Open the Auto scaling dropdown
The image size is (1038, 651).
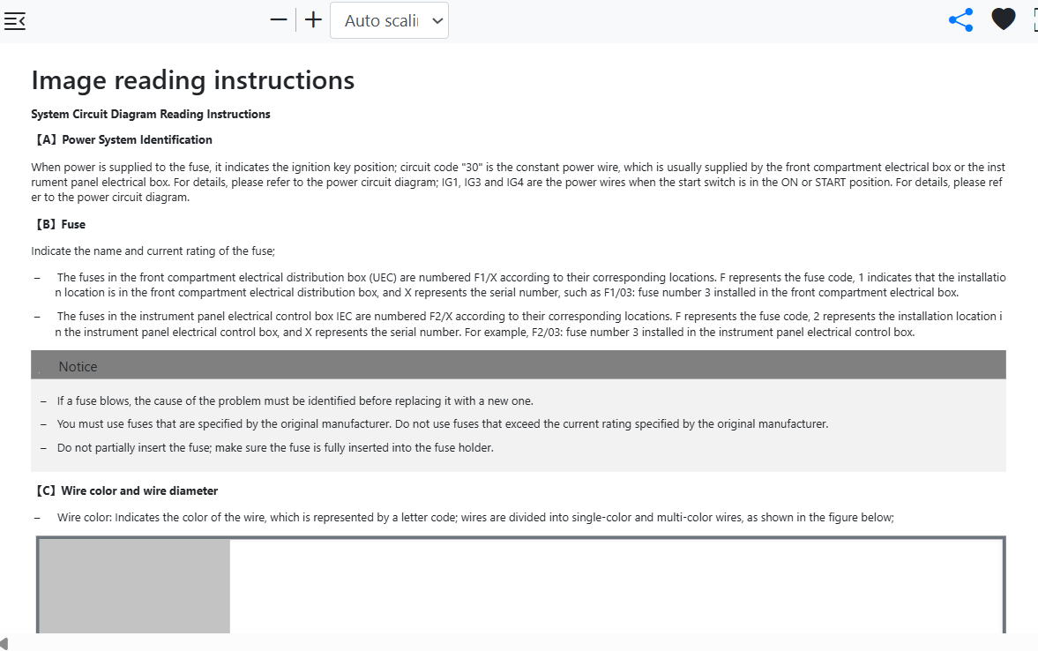389,20
